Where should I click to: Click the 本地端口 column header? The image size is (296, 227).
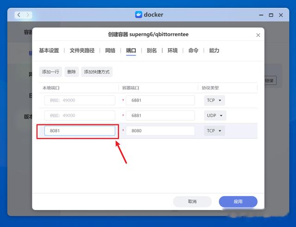click(51, 88)
